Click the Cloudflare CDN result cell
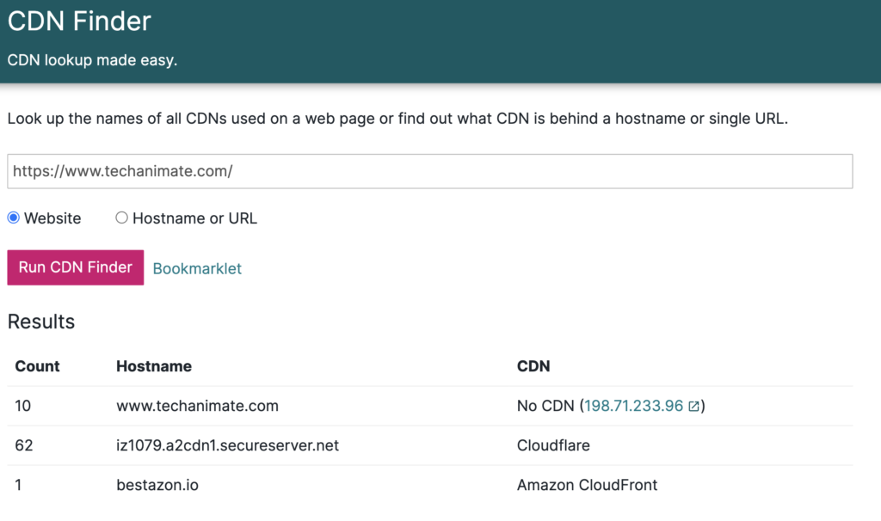 coord(553,445)
